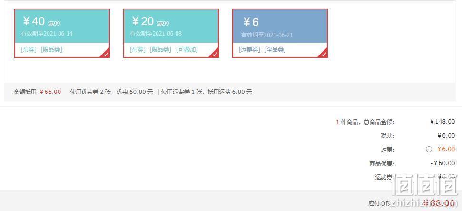Uncheck the ¥6 shipping coupon checkmark
Viewport: 462px width, 211px height.
click(324, 54)
